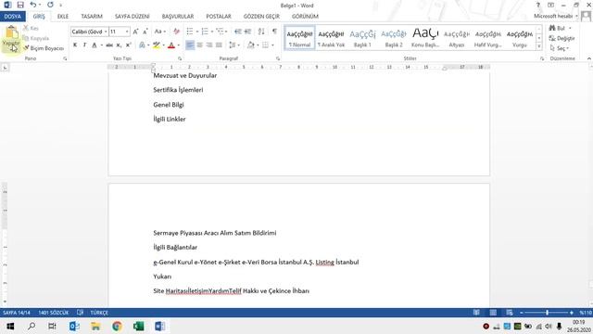
Task: Undo the last action in the quick toolbar
Action: pos(33,5)
